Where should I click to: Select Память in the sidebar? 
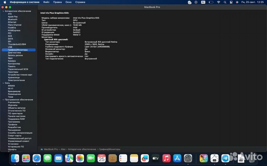tap(11, 66)
